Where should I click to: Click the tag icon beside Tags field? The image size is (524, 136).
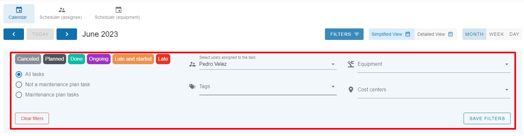coord(192,87)
